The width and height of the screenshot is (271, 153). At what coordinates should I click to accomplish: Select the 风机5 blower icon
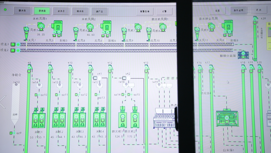[41, 26]
